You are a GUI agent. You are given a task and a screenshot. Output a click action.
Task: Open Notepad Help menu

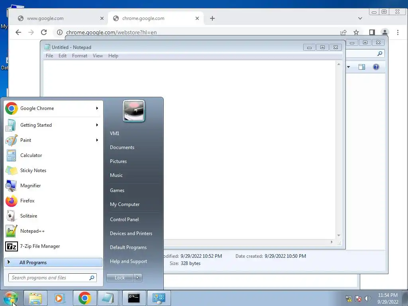pos(113,56)
